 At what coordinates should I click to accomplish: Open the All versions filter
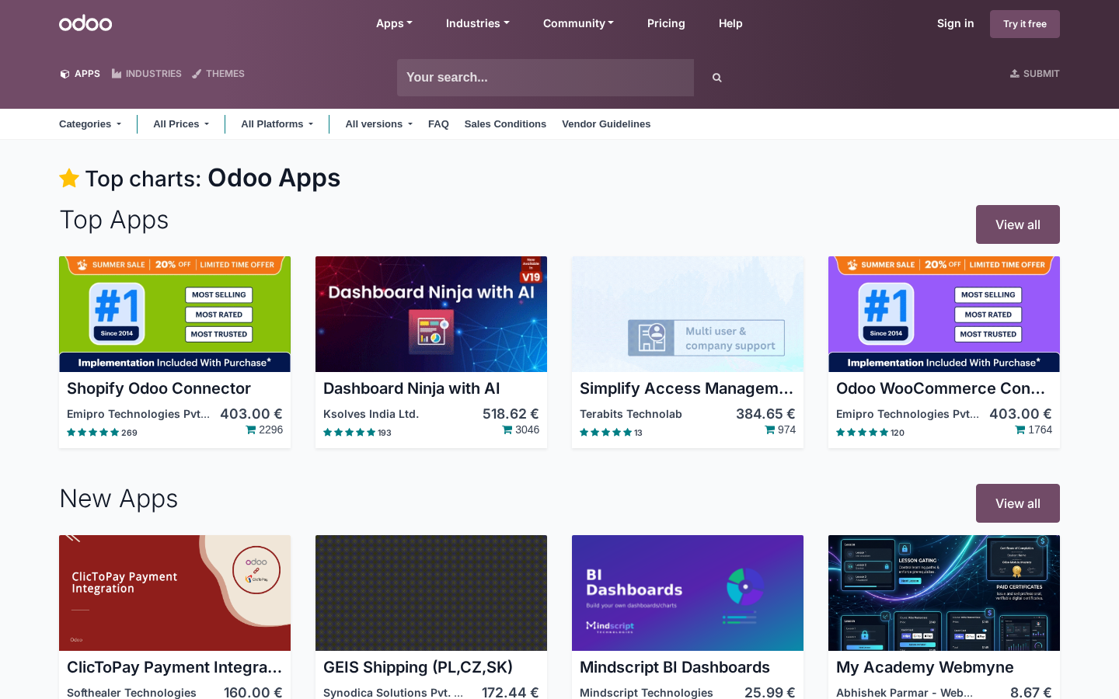pos(379,124)
